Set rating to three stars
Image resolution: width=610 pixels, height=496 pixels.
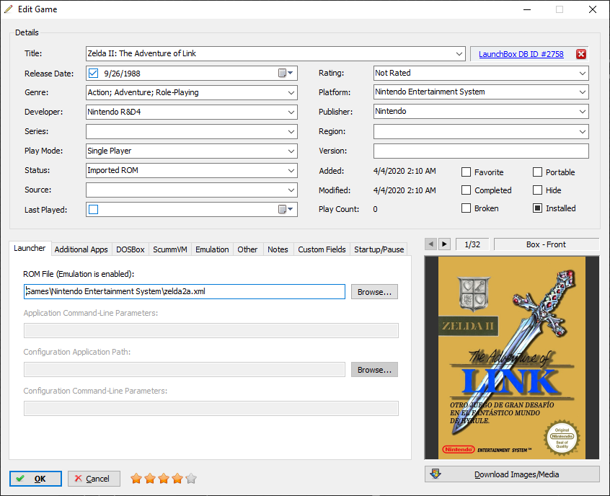click(164, 478)
